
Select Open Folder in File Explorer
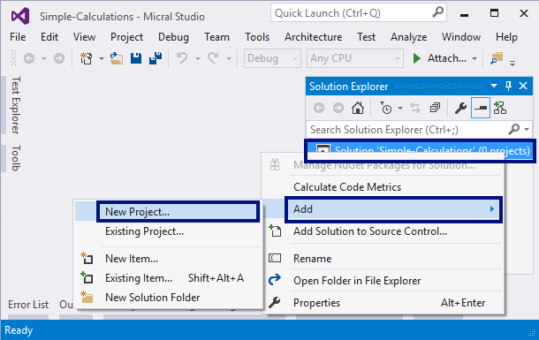383,281
